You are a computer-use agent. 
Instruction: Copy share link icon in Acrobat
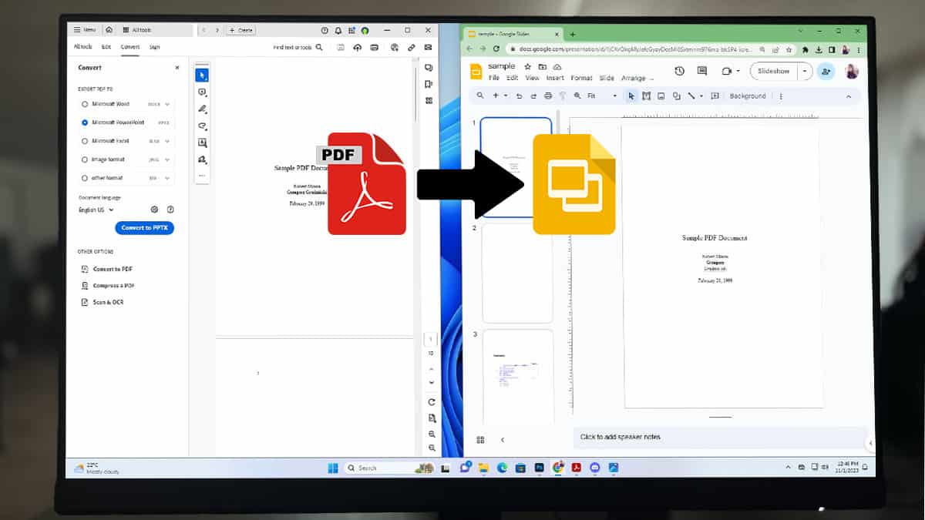pyautogui.click(x=412, y=47)
